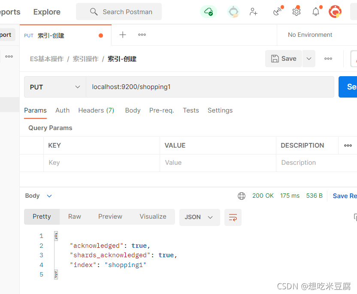Select the Raw response view
This screenshot has width=357, height=294.
coord(75,217)
